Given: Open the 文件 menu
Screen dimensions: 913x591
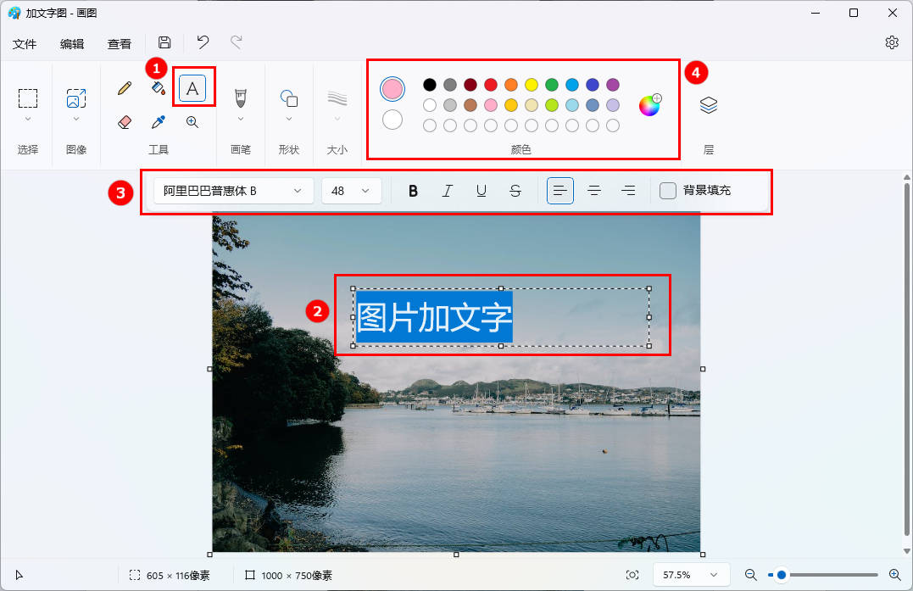Looking at the screenshot, I should point(25,44).
